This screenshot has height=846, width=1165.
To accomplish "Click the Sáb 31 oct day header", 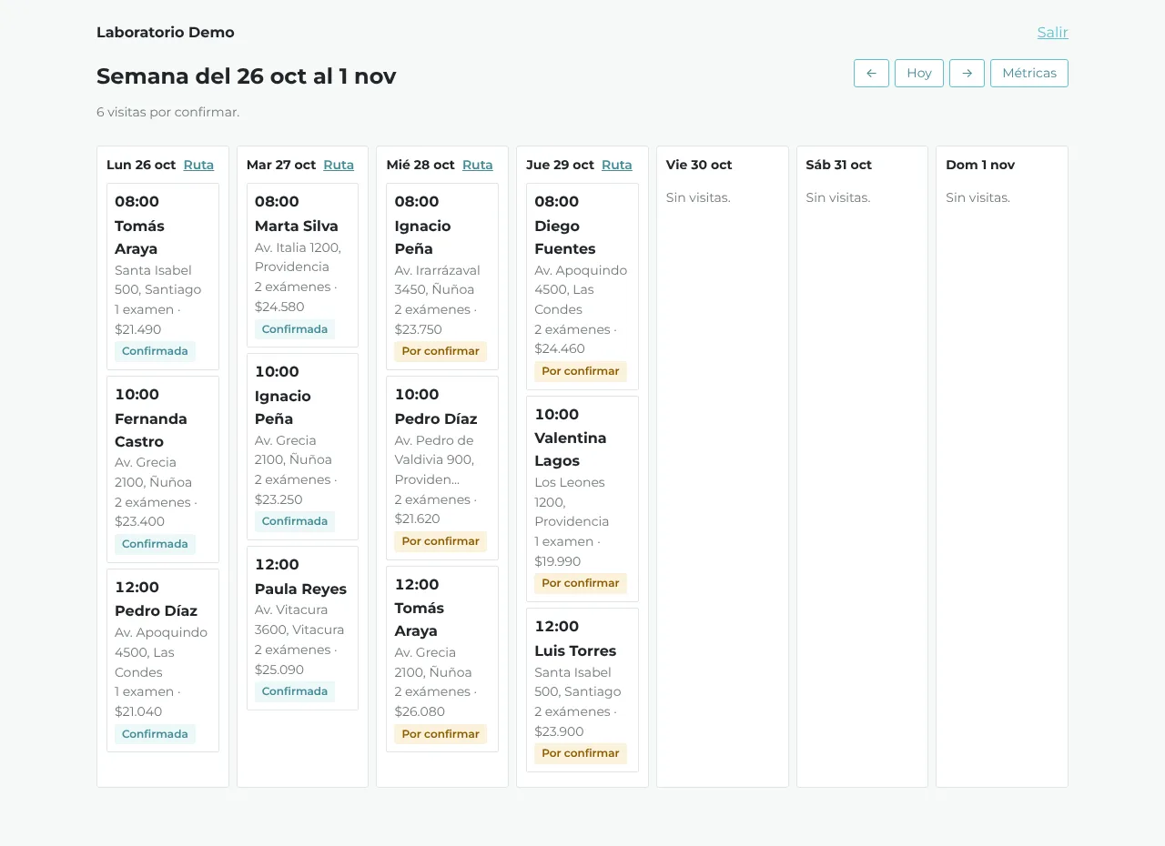I will (839, 165).
